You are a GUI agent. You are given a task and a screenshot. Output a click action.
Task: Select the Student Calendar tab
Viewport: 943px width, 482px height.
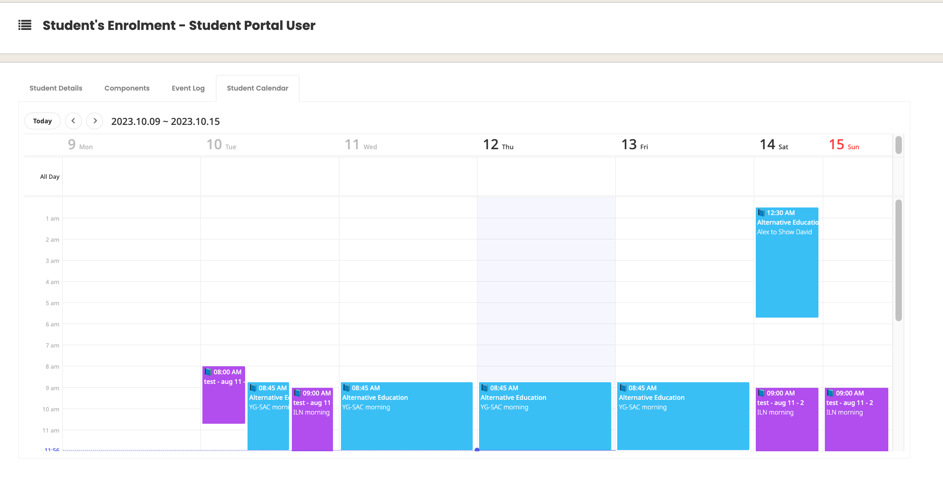pos(258,88)
